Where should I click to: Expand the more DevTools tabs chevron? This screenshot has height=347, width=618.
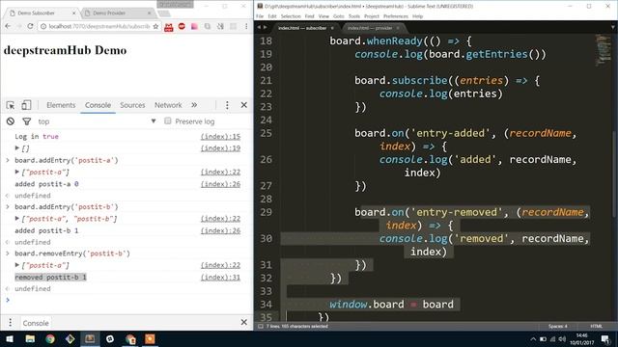click(x=194, y=105)
